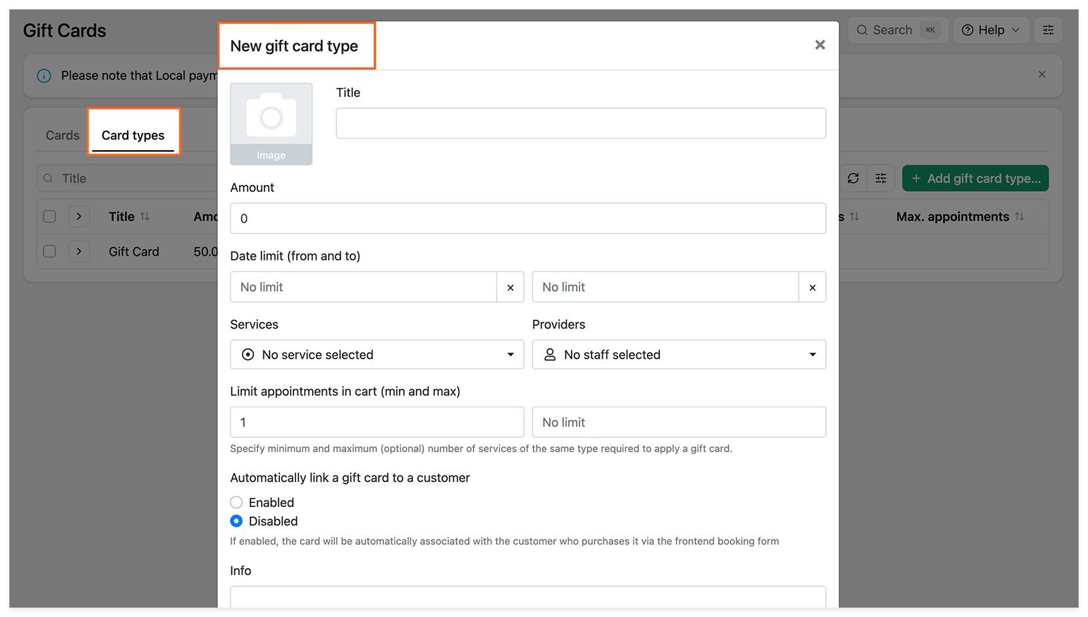Open the Services dropdown
The image size is (1088, 617).
(x=377, y=355)
